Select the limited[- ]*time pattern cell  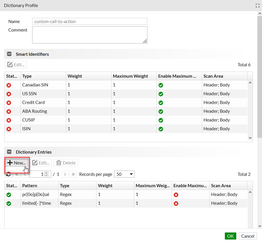[39, 203]
